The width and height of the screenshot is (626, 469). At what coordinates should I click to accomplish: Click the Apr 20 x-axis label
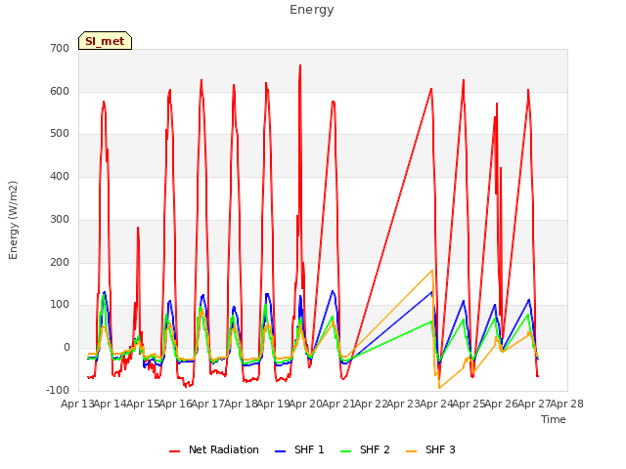306,404
